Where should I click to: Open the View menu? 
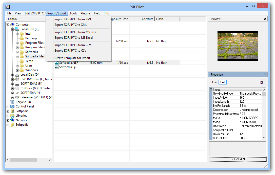18,13
